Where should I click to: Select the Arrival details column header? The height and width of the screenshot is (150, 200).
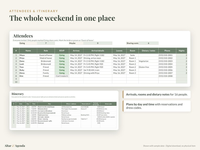coord(98,51)
